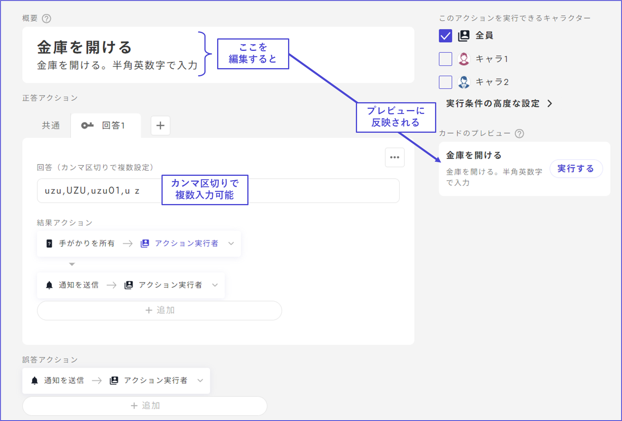Click the plus icon to add answer tab
Viewport: 622px width, 421px height.
coord(160,126)
